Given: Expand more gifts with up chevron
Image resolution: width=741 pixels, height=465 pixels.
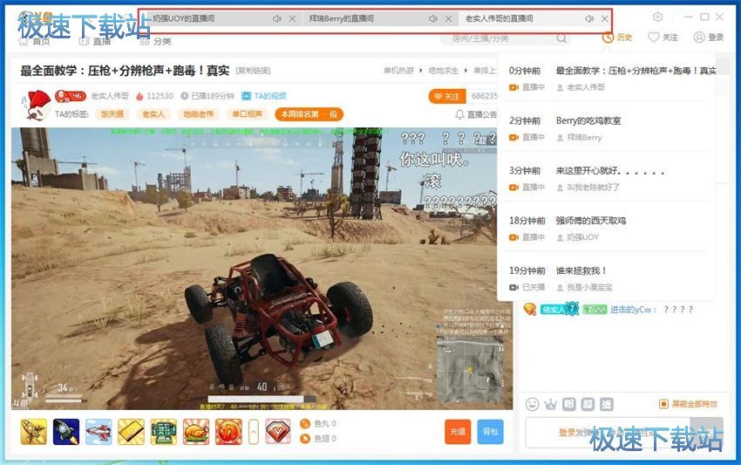Looking at the screenshot, I should pyautogui.click(x=254, y=432).
